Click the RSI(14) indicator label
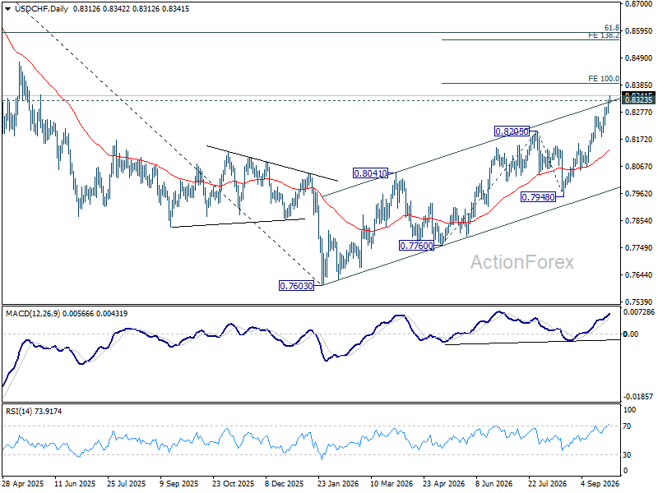 click(19, 412)
